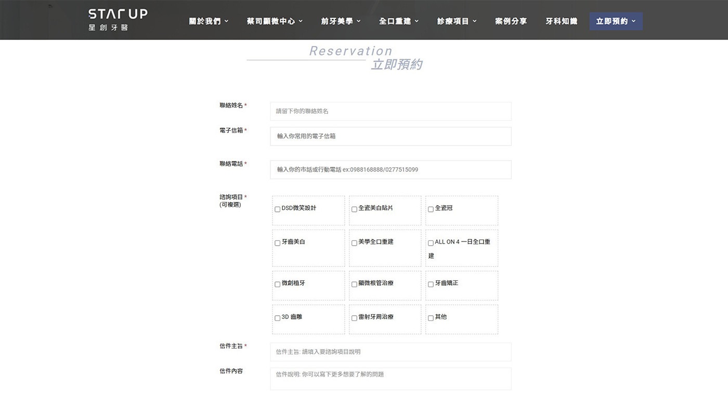Focus the 信件內容 message text area
728x402 pixels.
coord(391,379)
